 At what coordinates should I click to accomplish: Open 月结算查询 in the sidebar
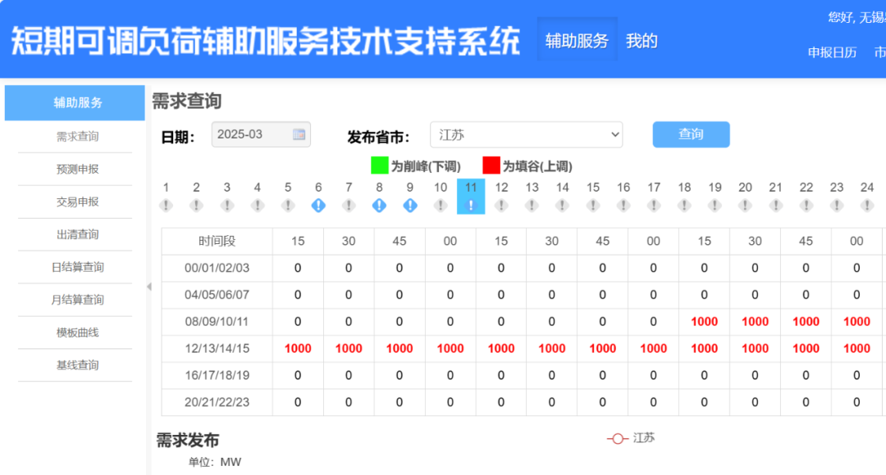pyautogui.click(x=78, y=300)
